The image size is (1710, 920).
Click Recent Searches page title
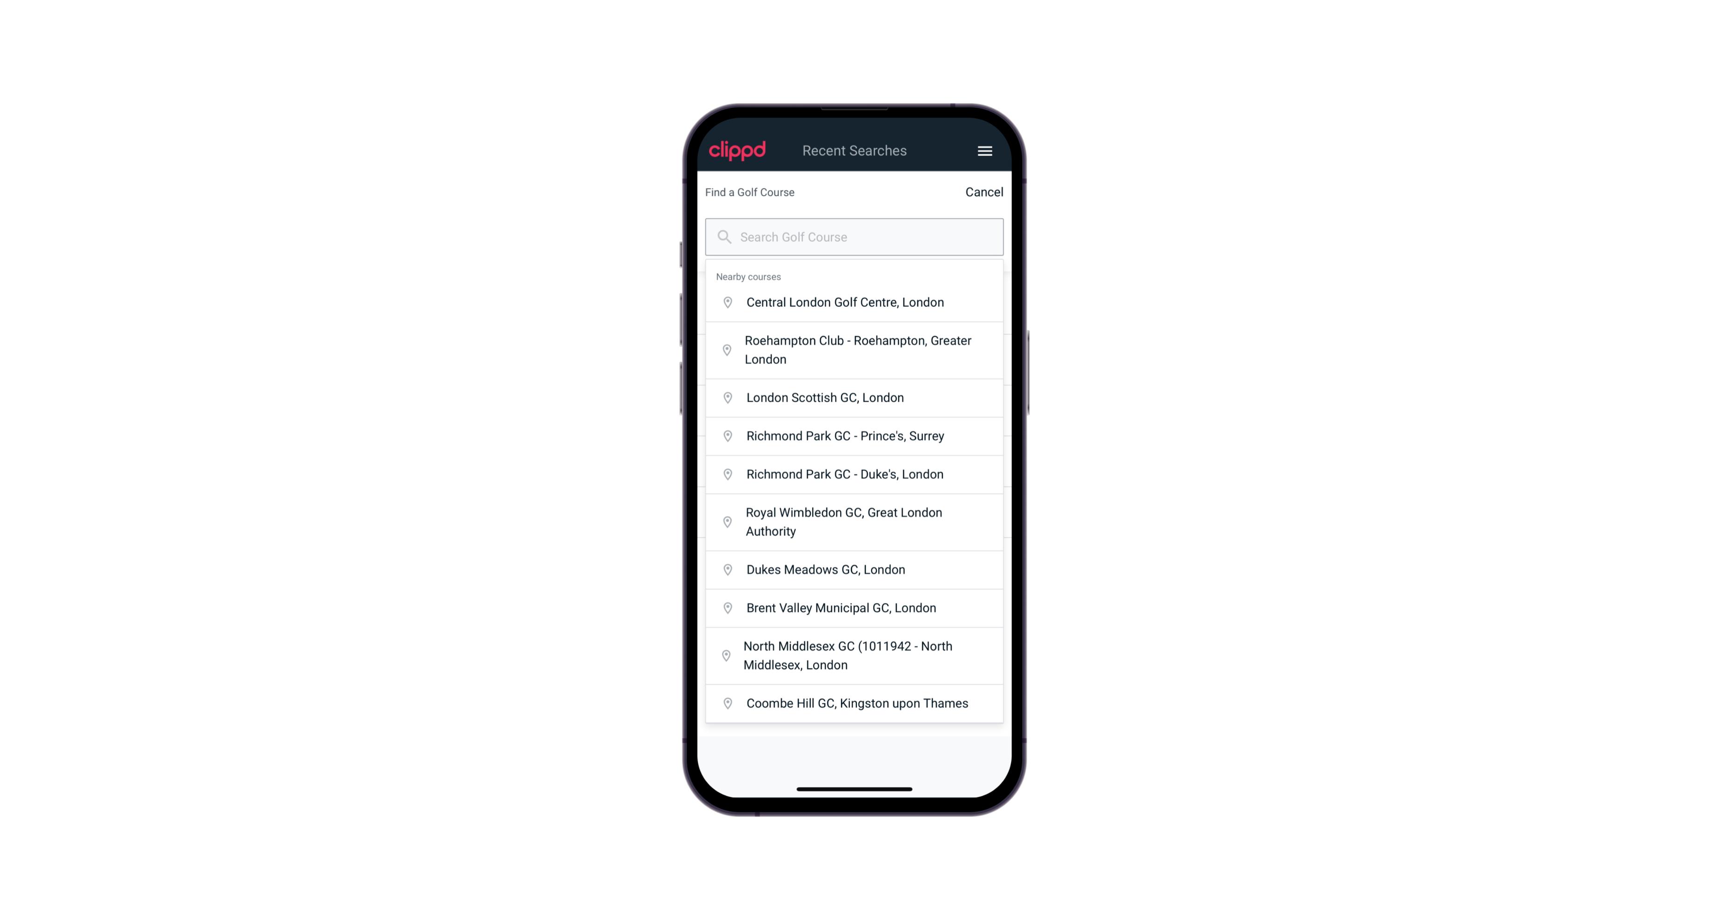pos(854,151)
